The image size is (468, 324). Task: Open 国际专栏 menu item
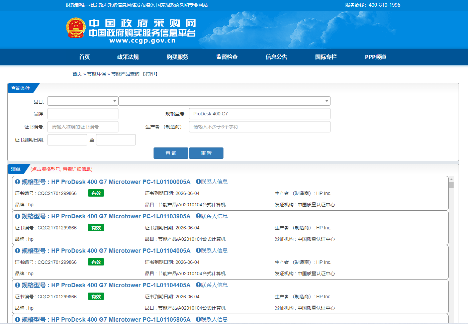pyautogui.click(x=326, y=57)
